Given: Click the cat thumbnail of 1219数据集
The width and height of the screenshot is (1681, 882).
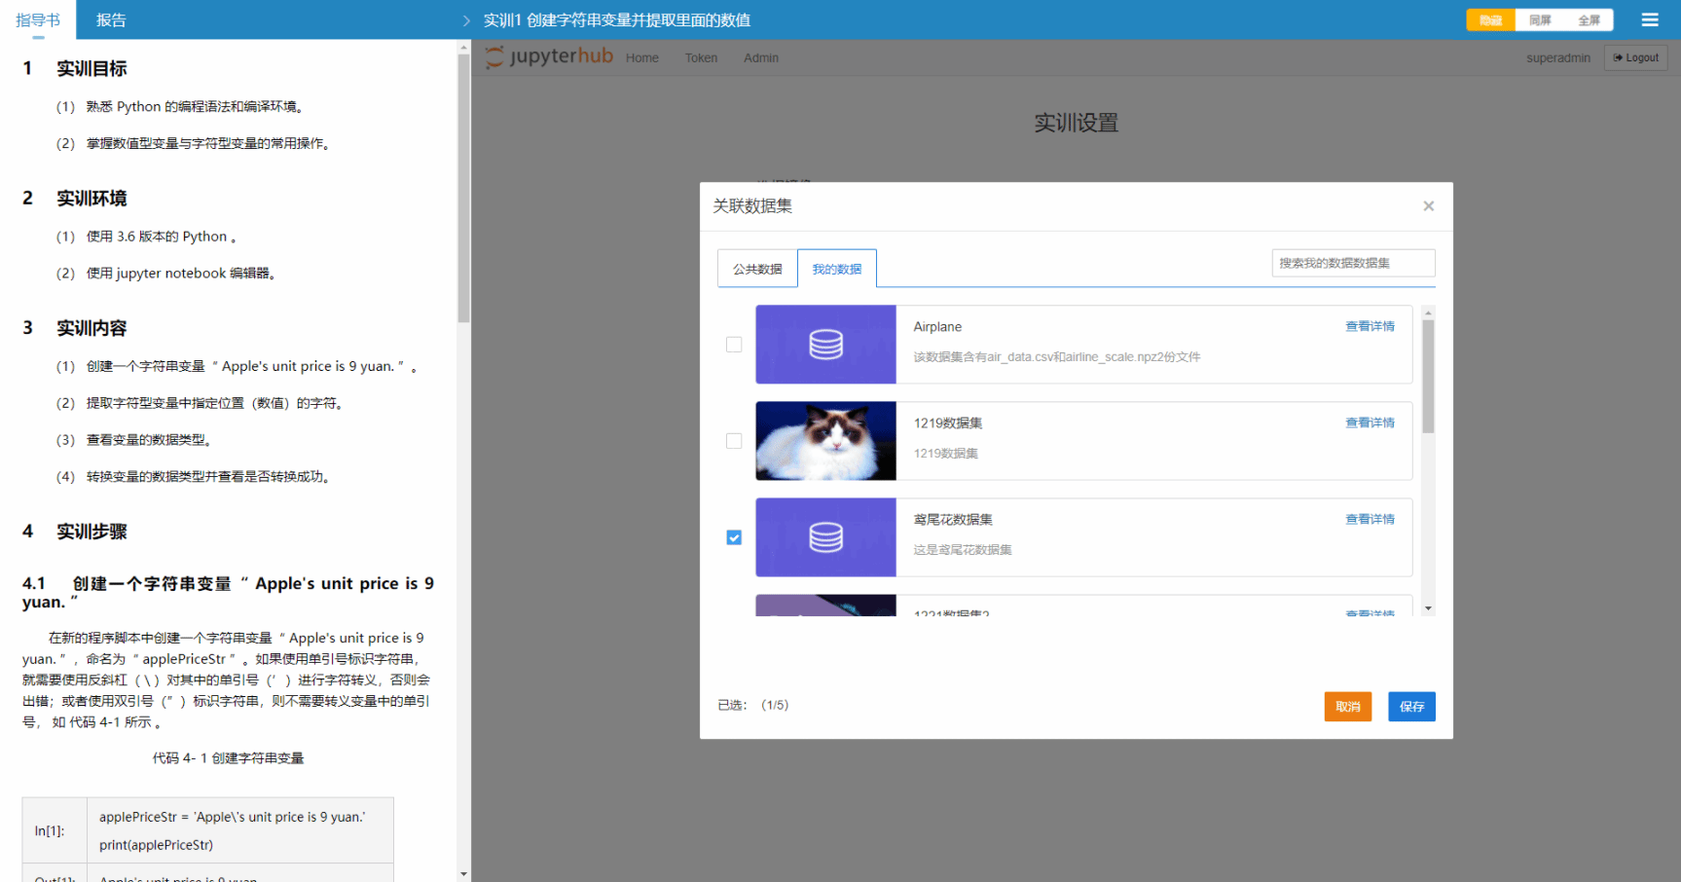Looking at the screenshot, I should pos(825,441).
